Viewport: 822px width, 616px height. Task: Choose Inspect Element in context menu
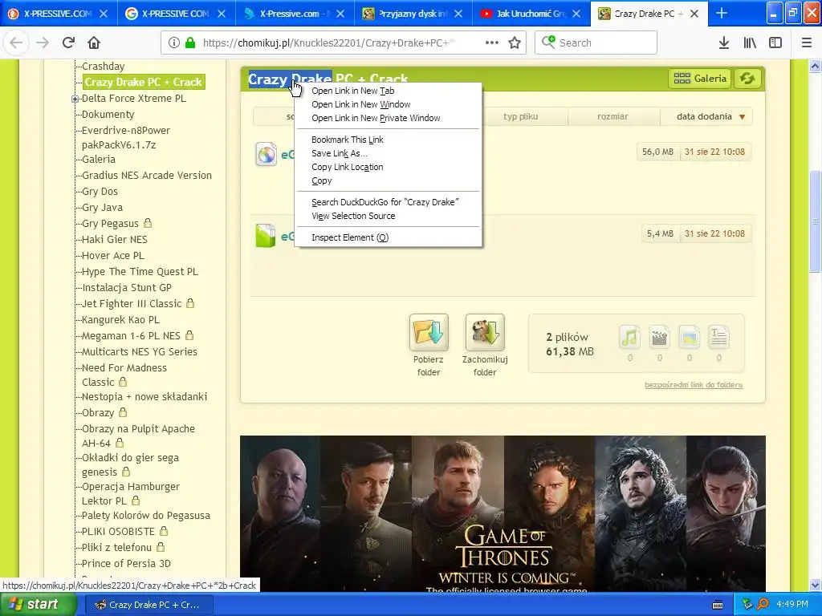tap(389, 237)
